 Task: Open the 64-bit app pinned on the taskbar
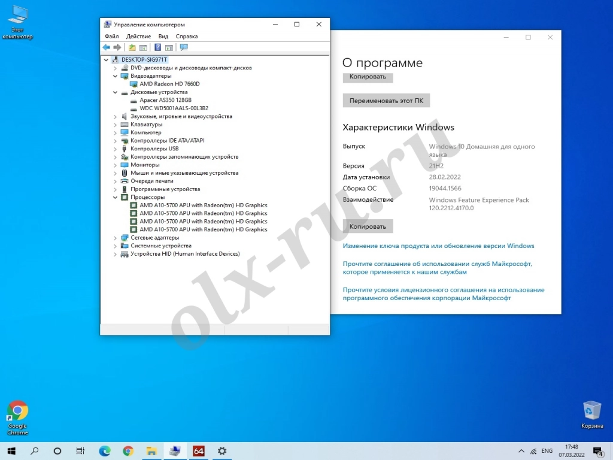(x=198, y=450)
